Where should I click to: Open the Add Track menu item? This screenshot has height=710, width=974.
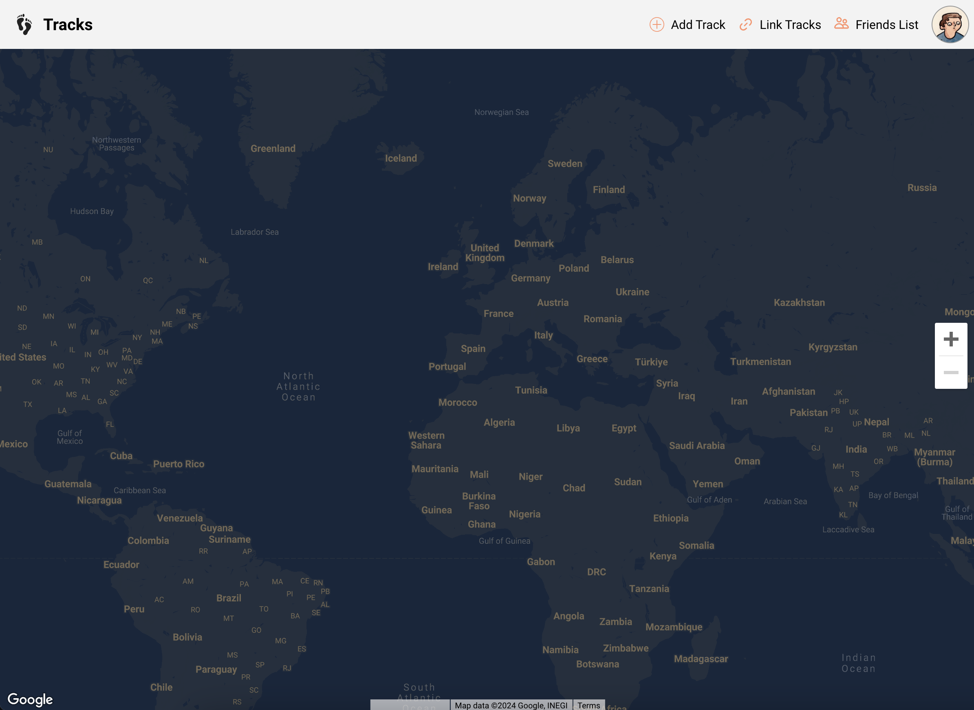pos(698,24)
